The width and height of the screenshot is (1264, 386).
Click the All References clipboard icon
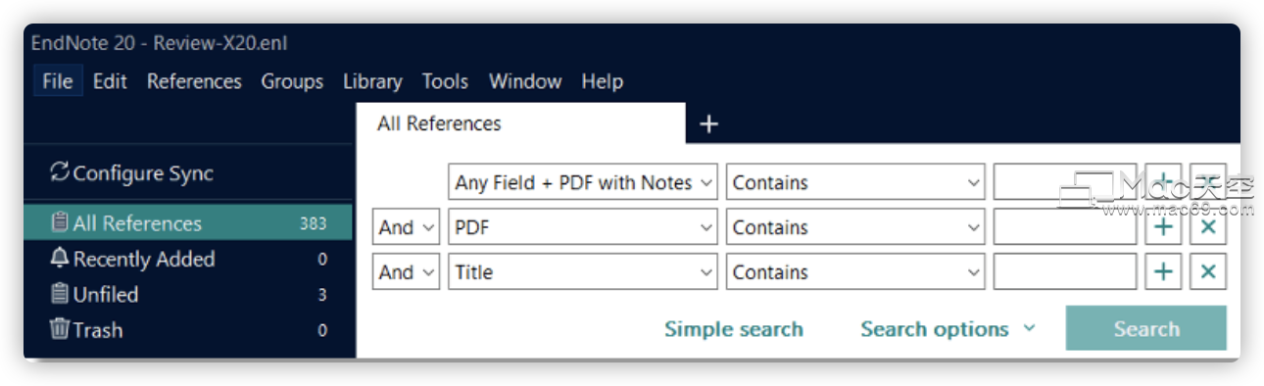(60, 222)
